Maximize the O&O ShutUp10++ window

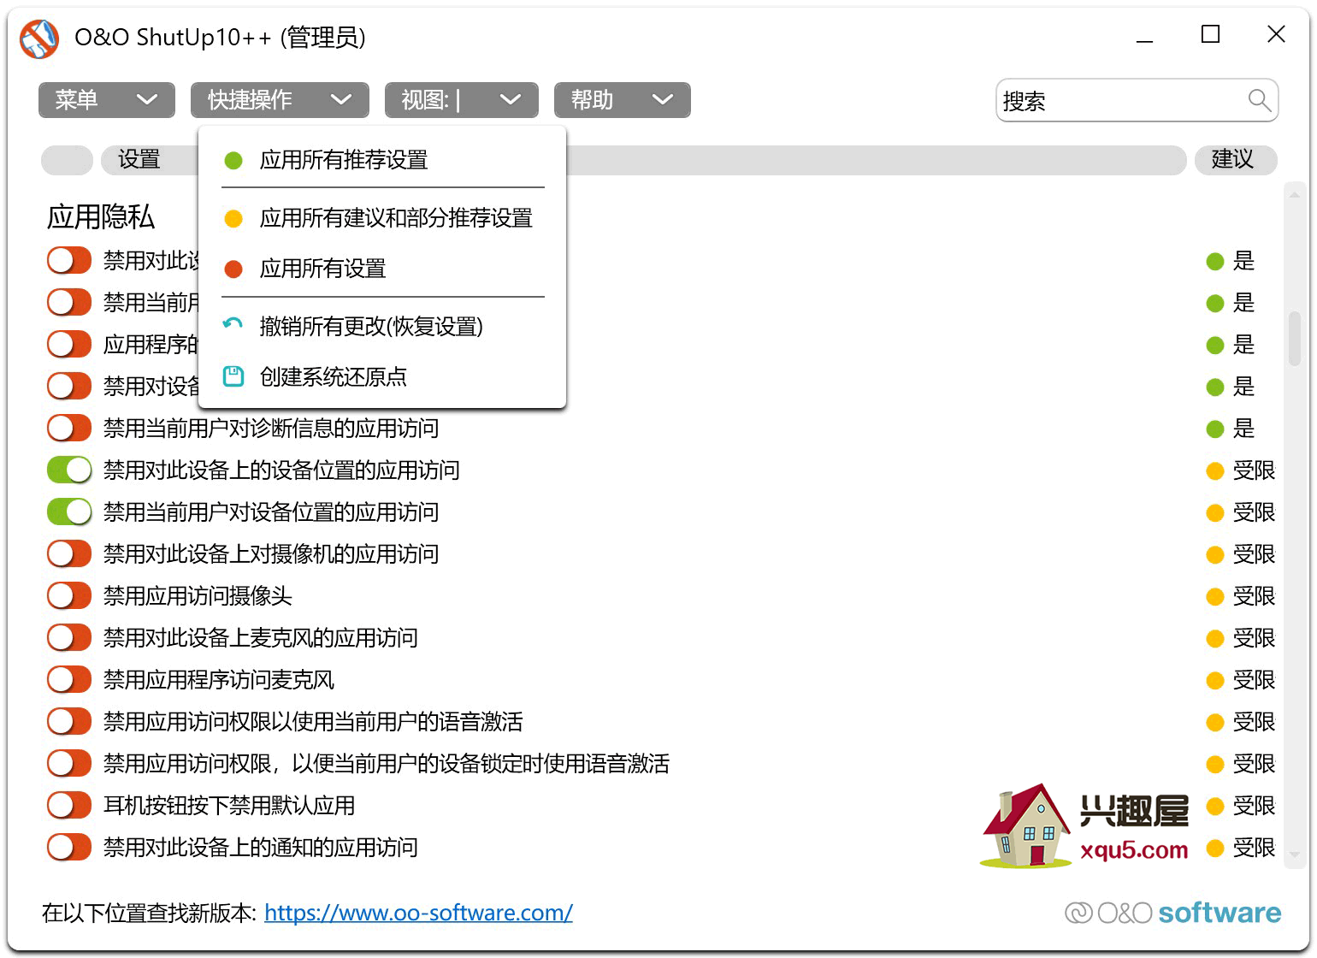point(1210,34)
